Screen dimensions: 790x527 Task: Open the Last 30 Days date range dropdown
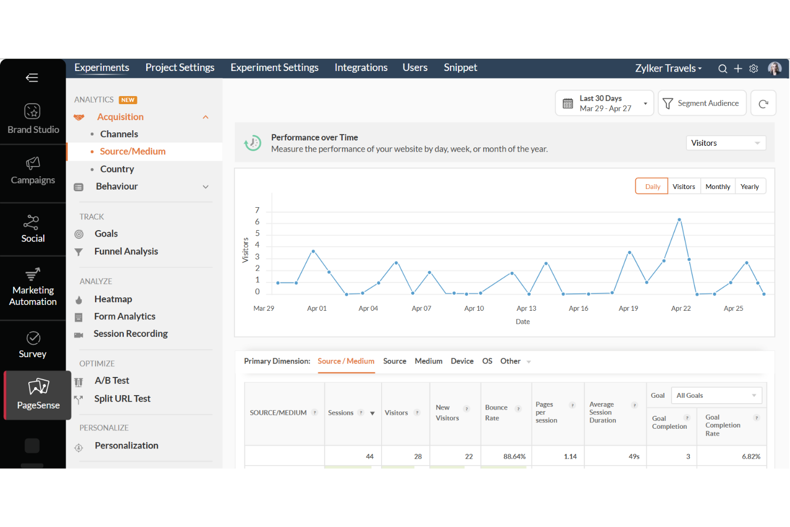point(604,103)
